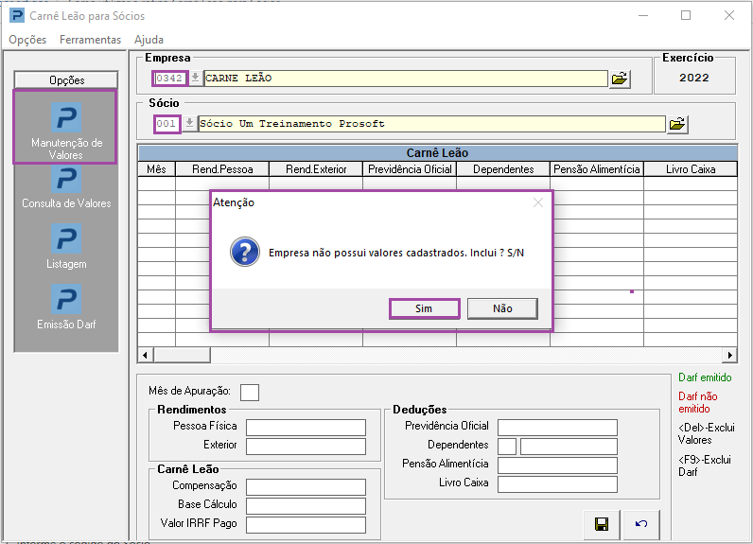Click the Empresa code field 0342
Screen dimensions: 753x544
[x=169, y=78]
